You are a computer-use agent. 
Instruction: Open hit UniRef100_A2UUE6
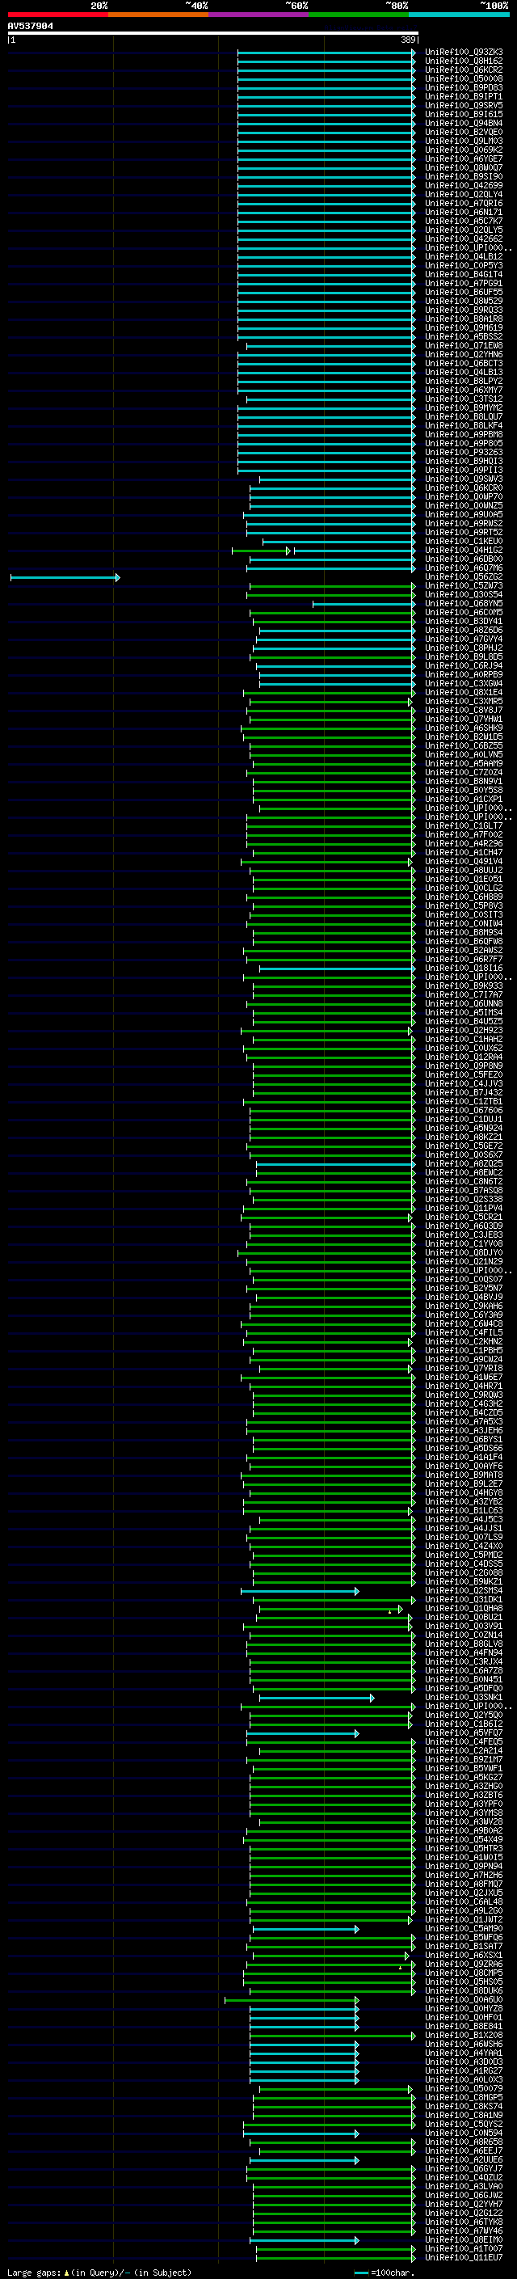464,2159
